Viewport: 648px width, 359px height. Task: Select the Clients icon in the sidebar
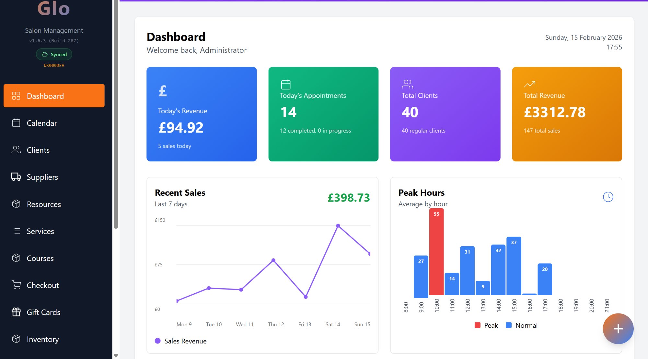[x=16, y=150]
